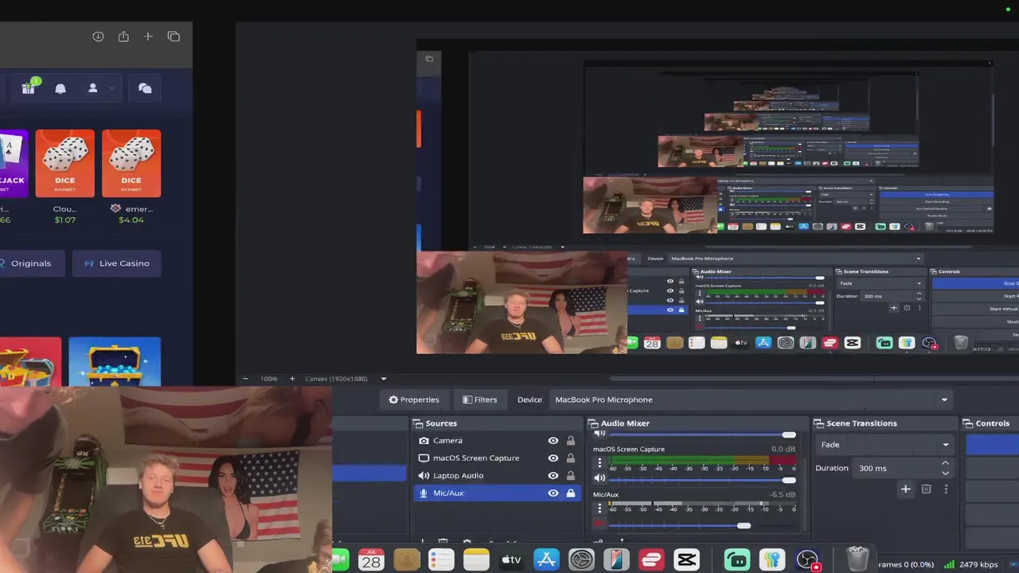1019x573 pixels.
Task: Expand the user profile chevron
Action: [x=112, y=88]
